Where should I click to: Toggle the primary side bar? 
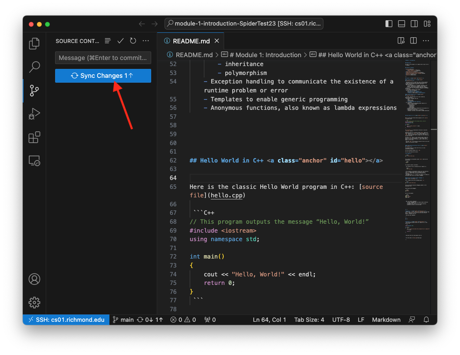coord(389,24)
